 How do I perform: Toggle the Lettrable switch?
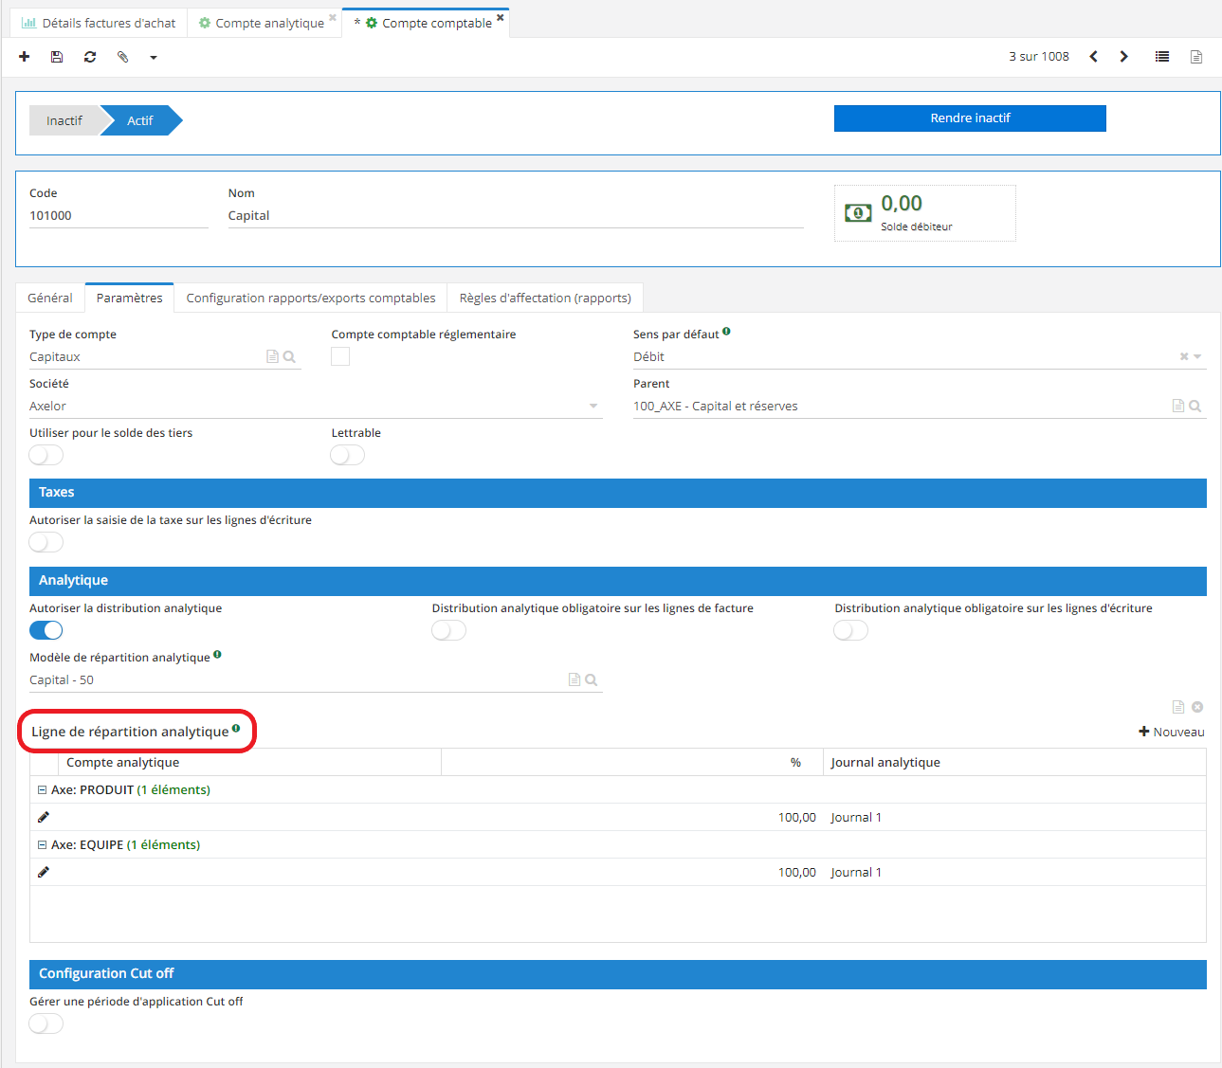(348, 456)
